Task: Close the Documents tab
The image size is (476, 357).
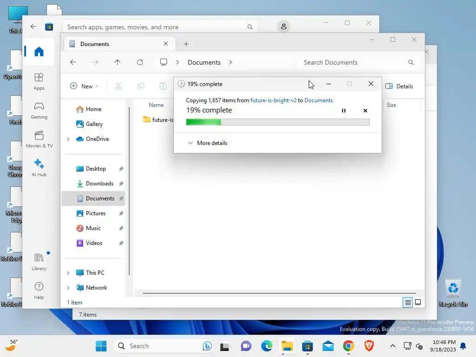Action: (x=166, y=44)
